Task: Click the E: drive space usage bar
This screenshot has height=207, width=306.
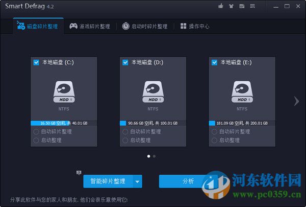Action: [242, 123]
